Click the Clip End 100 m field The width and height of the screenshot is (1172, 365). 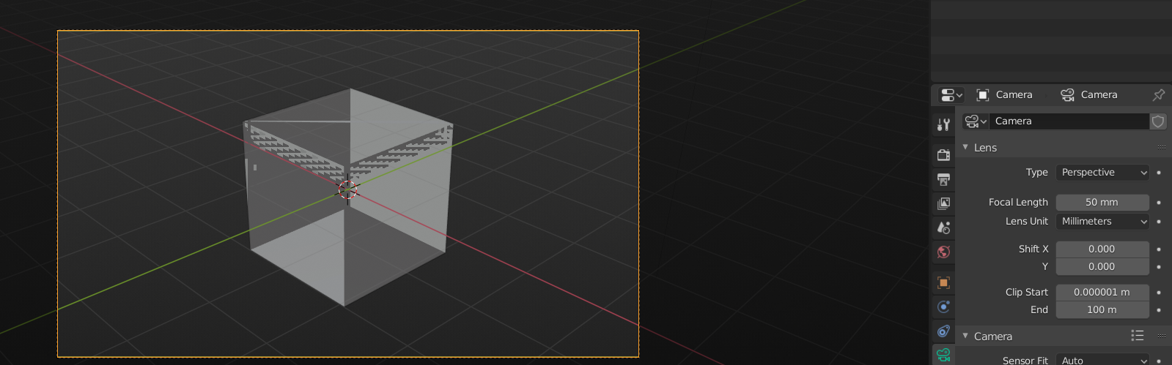point(1102,310)
